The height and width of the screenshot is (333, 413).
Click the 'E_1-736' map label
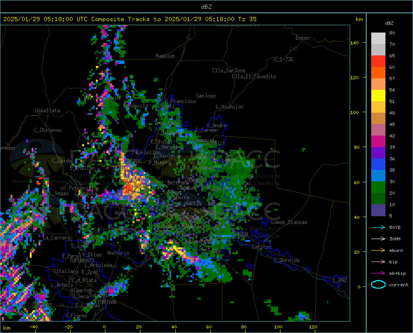point(284,60)
